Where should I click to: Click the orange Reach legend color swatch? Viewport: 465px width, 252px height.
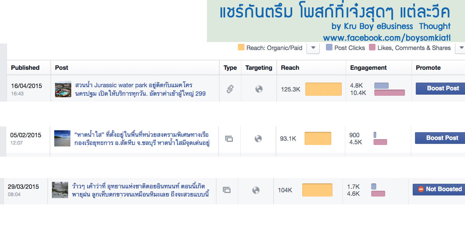click(241, 48)
